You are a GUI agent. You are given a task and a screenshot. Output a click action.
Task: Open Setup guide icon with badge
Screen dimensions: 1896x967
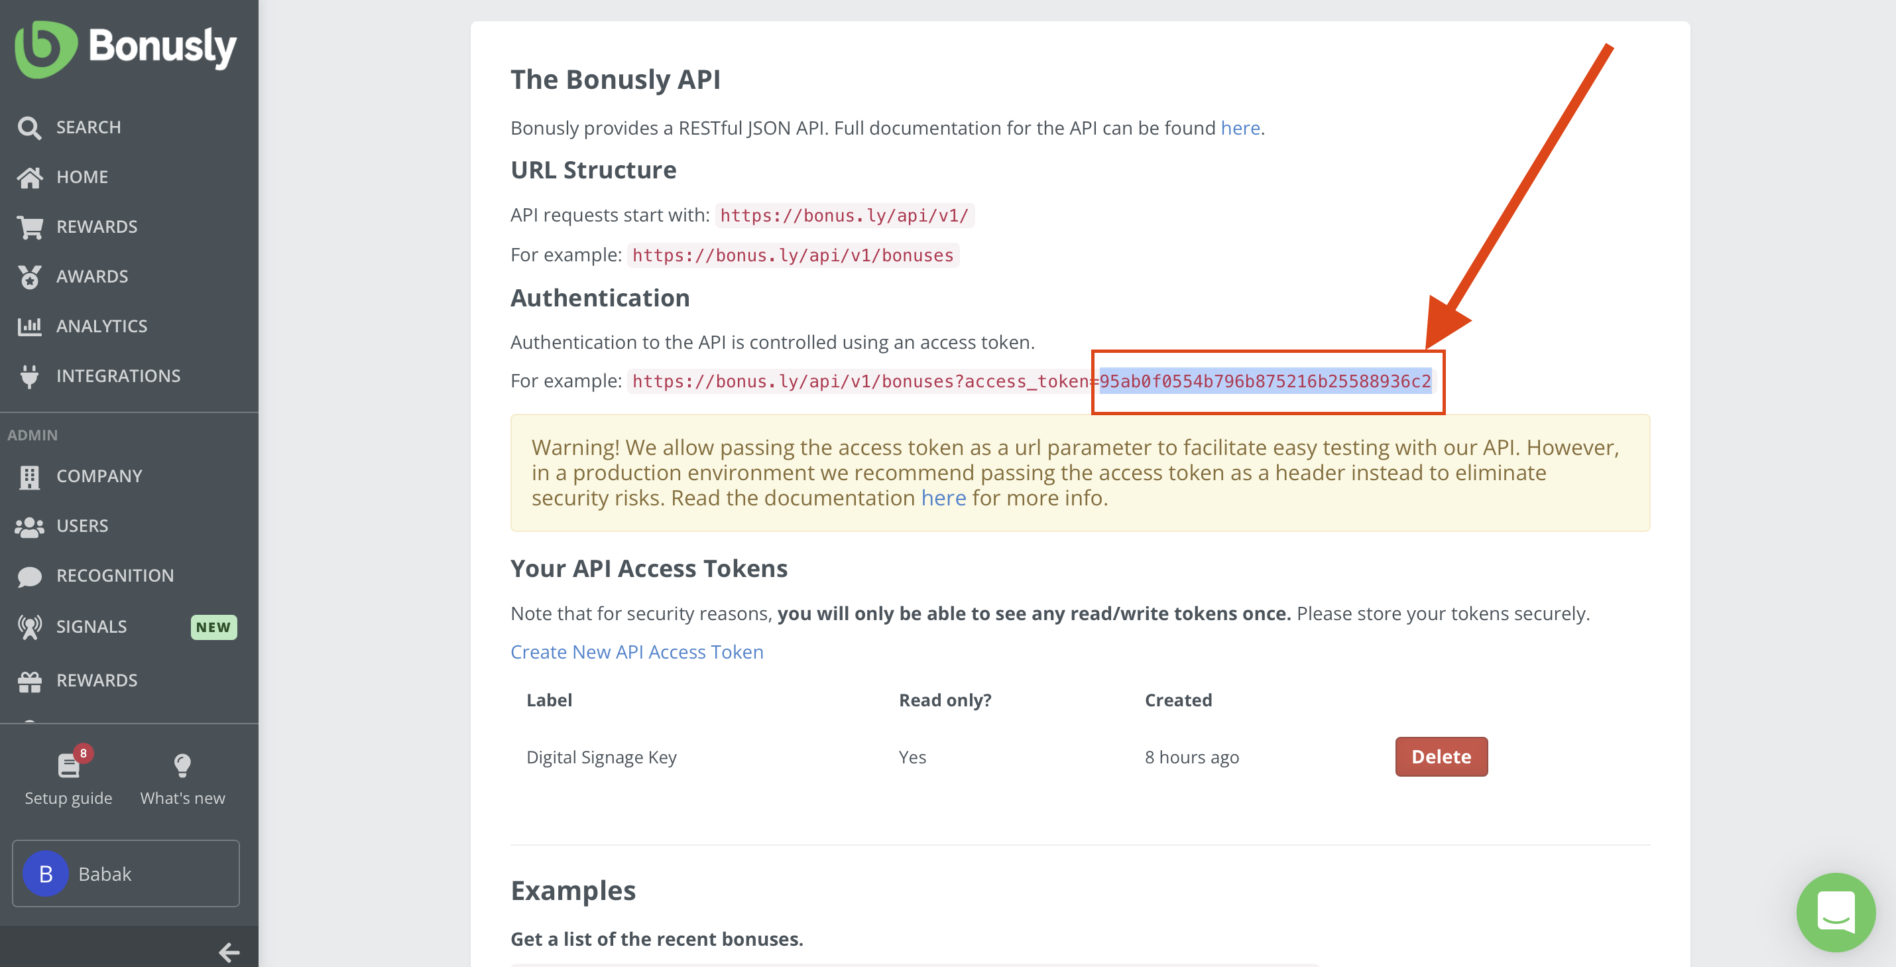coord(68,766)
